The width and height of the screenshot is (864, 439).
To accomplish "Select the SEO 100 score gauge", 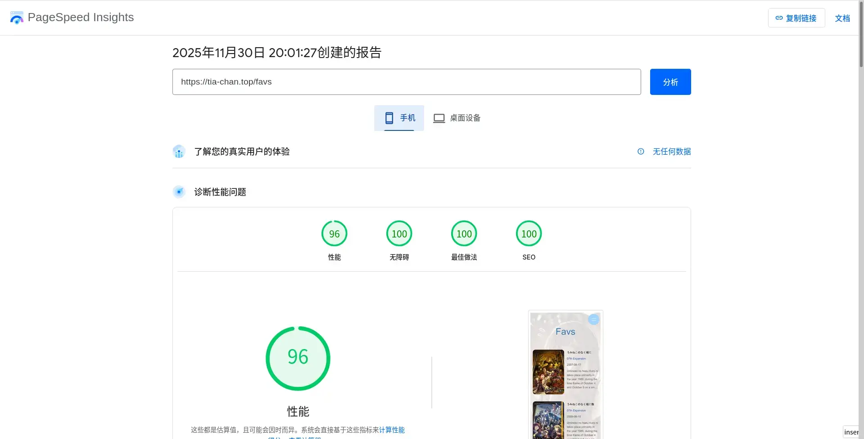I will click(x=529, y=241).
